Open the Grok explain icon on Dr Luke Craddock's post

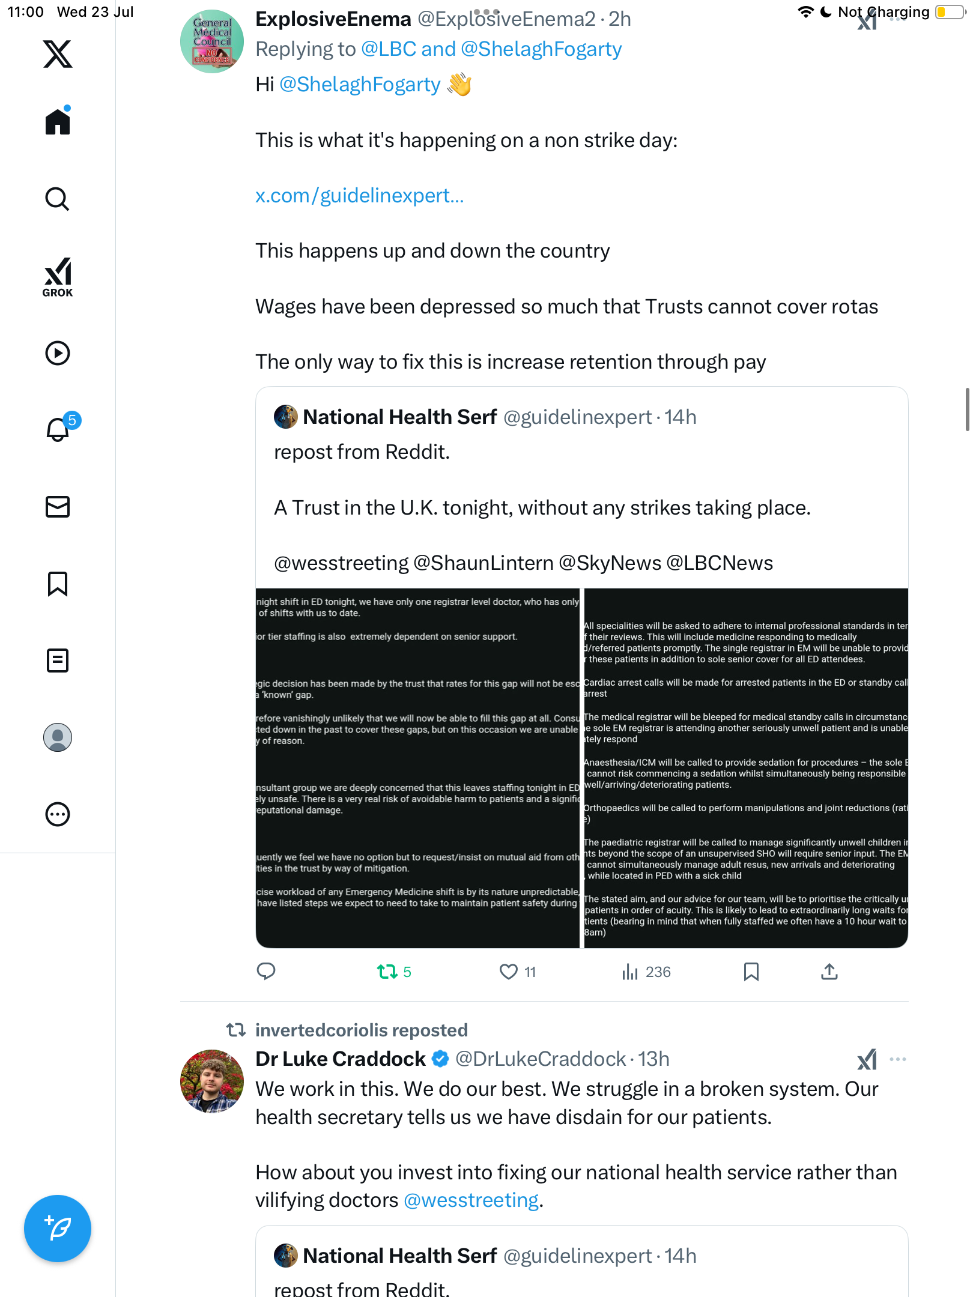(867, 1059)
